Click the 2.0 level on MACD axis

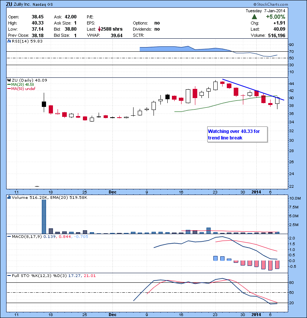[x=292, y=238]
